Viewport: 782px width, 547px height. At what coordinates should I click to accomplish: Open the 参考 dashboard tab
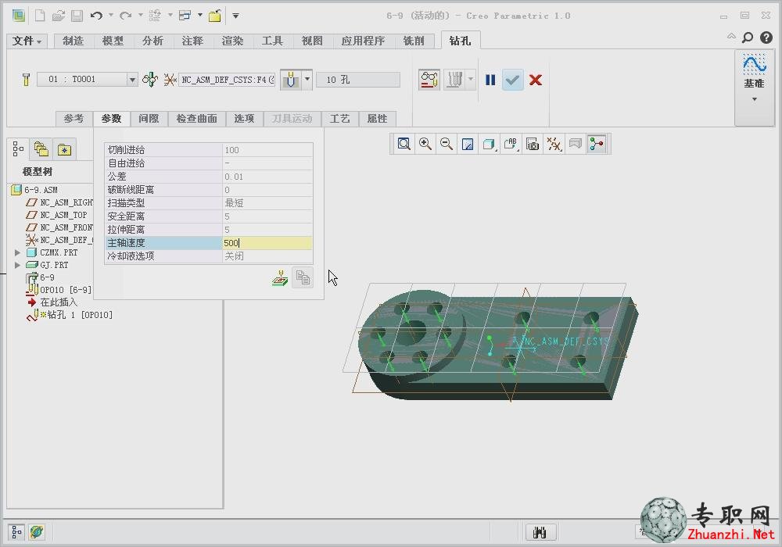74,119
